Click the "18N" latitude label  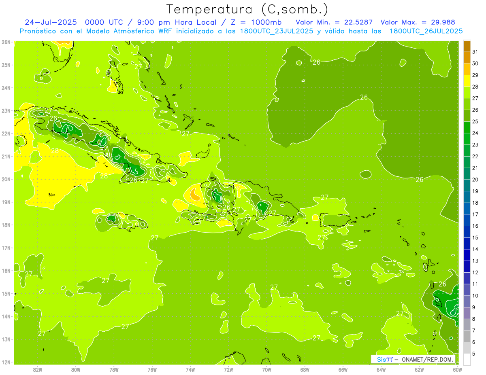pos(6,225)
